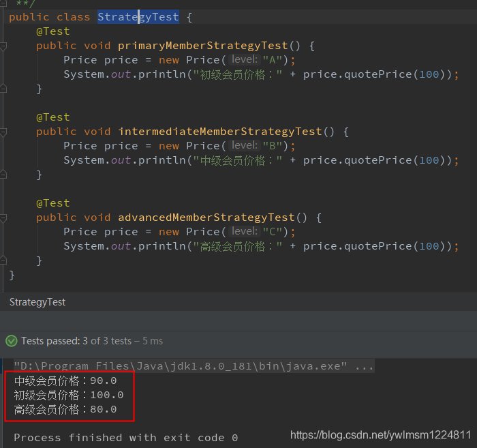This screenshot has height=448, width=477.
Task: Click the "初级会员价格：" string in code
Action: tap(238, 74)
